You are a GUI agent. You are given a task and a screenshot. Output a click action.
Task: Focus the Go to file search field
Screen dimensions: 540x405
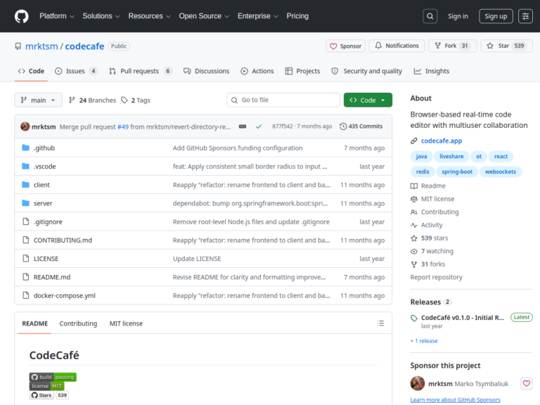(283, 100)
